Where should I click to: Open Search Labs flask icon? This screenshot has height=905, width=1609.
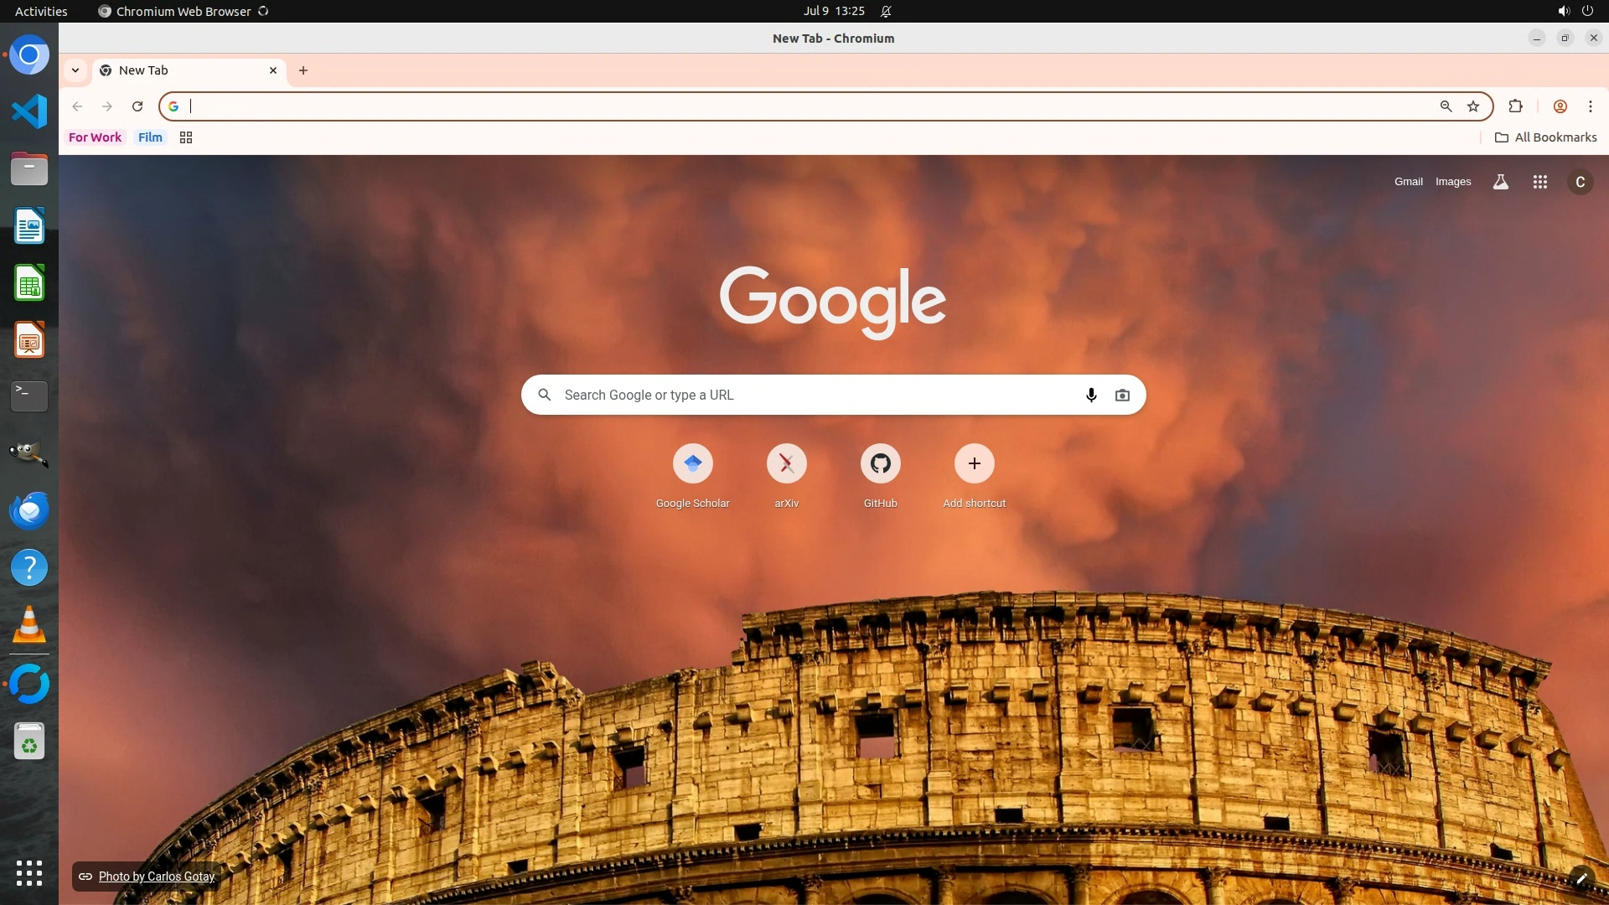click(x=1501, y=182)
